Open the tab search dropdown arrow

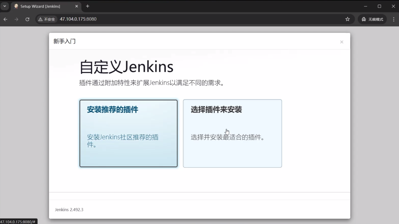pos(5,6)
